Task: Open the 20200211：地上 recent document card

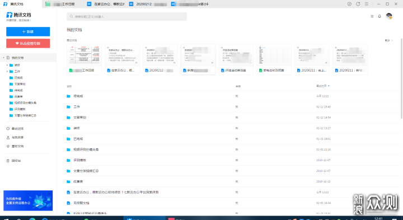Action: (312, 59)
